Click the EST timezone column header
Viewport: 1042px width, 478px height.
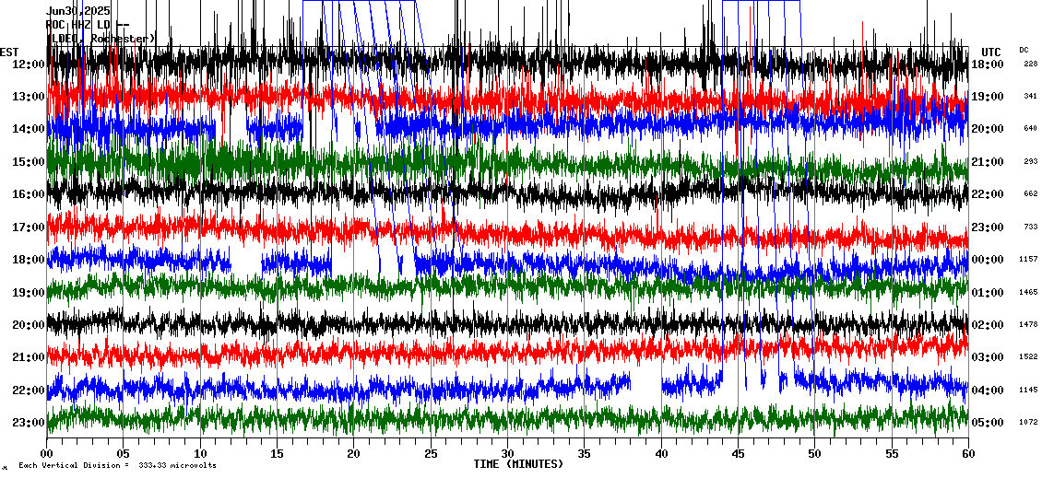tap(9, 52)
